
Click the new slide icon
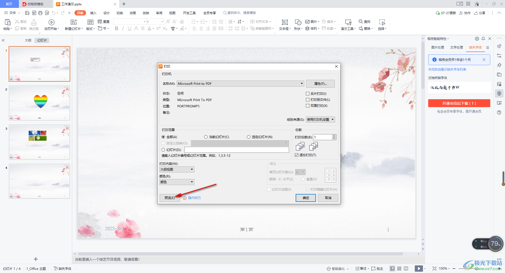(x=74, y=22)
